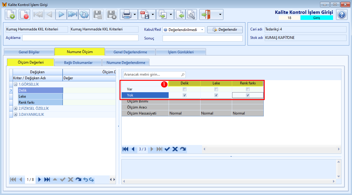Check the Var box under Renk farkı
Screen dimensions: 352x195
[248, 89]
